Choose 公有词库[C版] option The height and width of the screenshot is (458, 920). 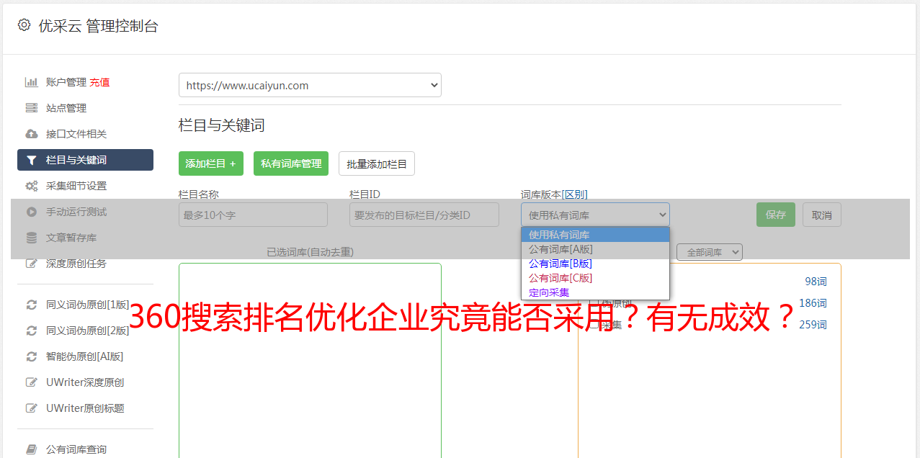click(x=595, y=278)
